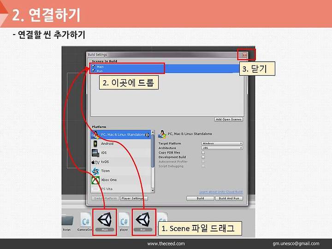This screenshot has height=249, width=332.
Task: Click the Target Platform label
Action: (x=170, y=143)
